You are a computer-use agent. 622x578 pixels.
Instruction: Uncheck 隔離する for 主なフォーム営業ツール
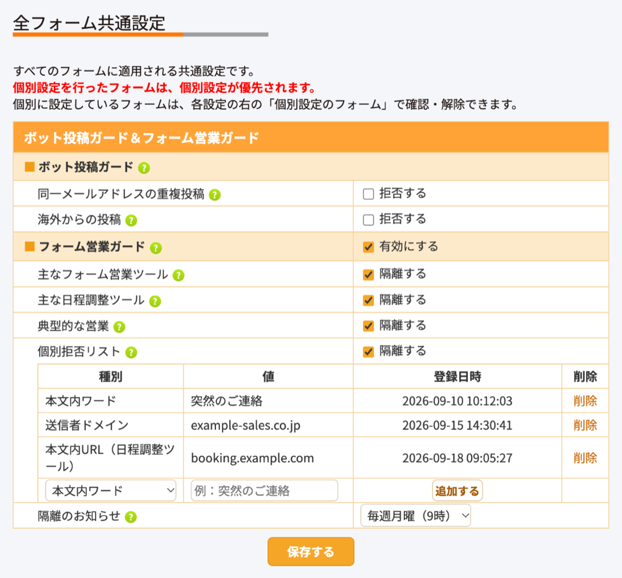(369, 275)
